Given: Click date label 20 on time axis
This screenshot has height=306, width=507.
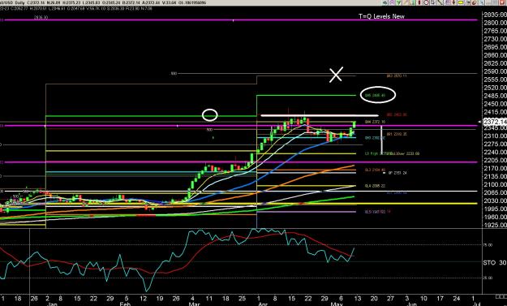Looking at the screenshot, I should (374, 298).
